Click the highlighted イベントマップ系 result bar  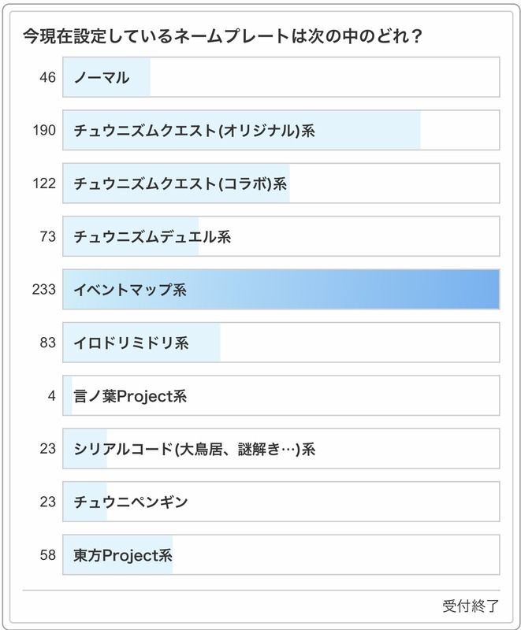pyautogui.click(x=281, y=289)
